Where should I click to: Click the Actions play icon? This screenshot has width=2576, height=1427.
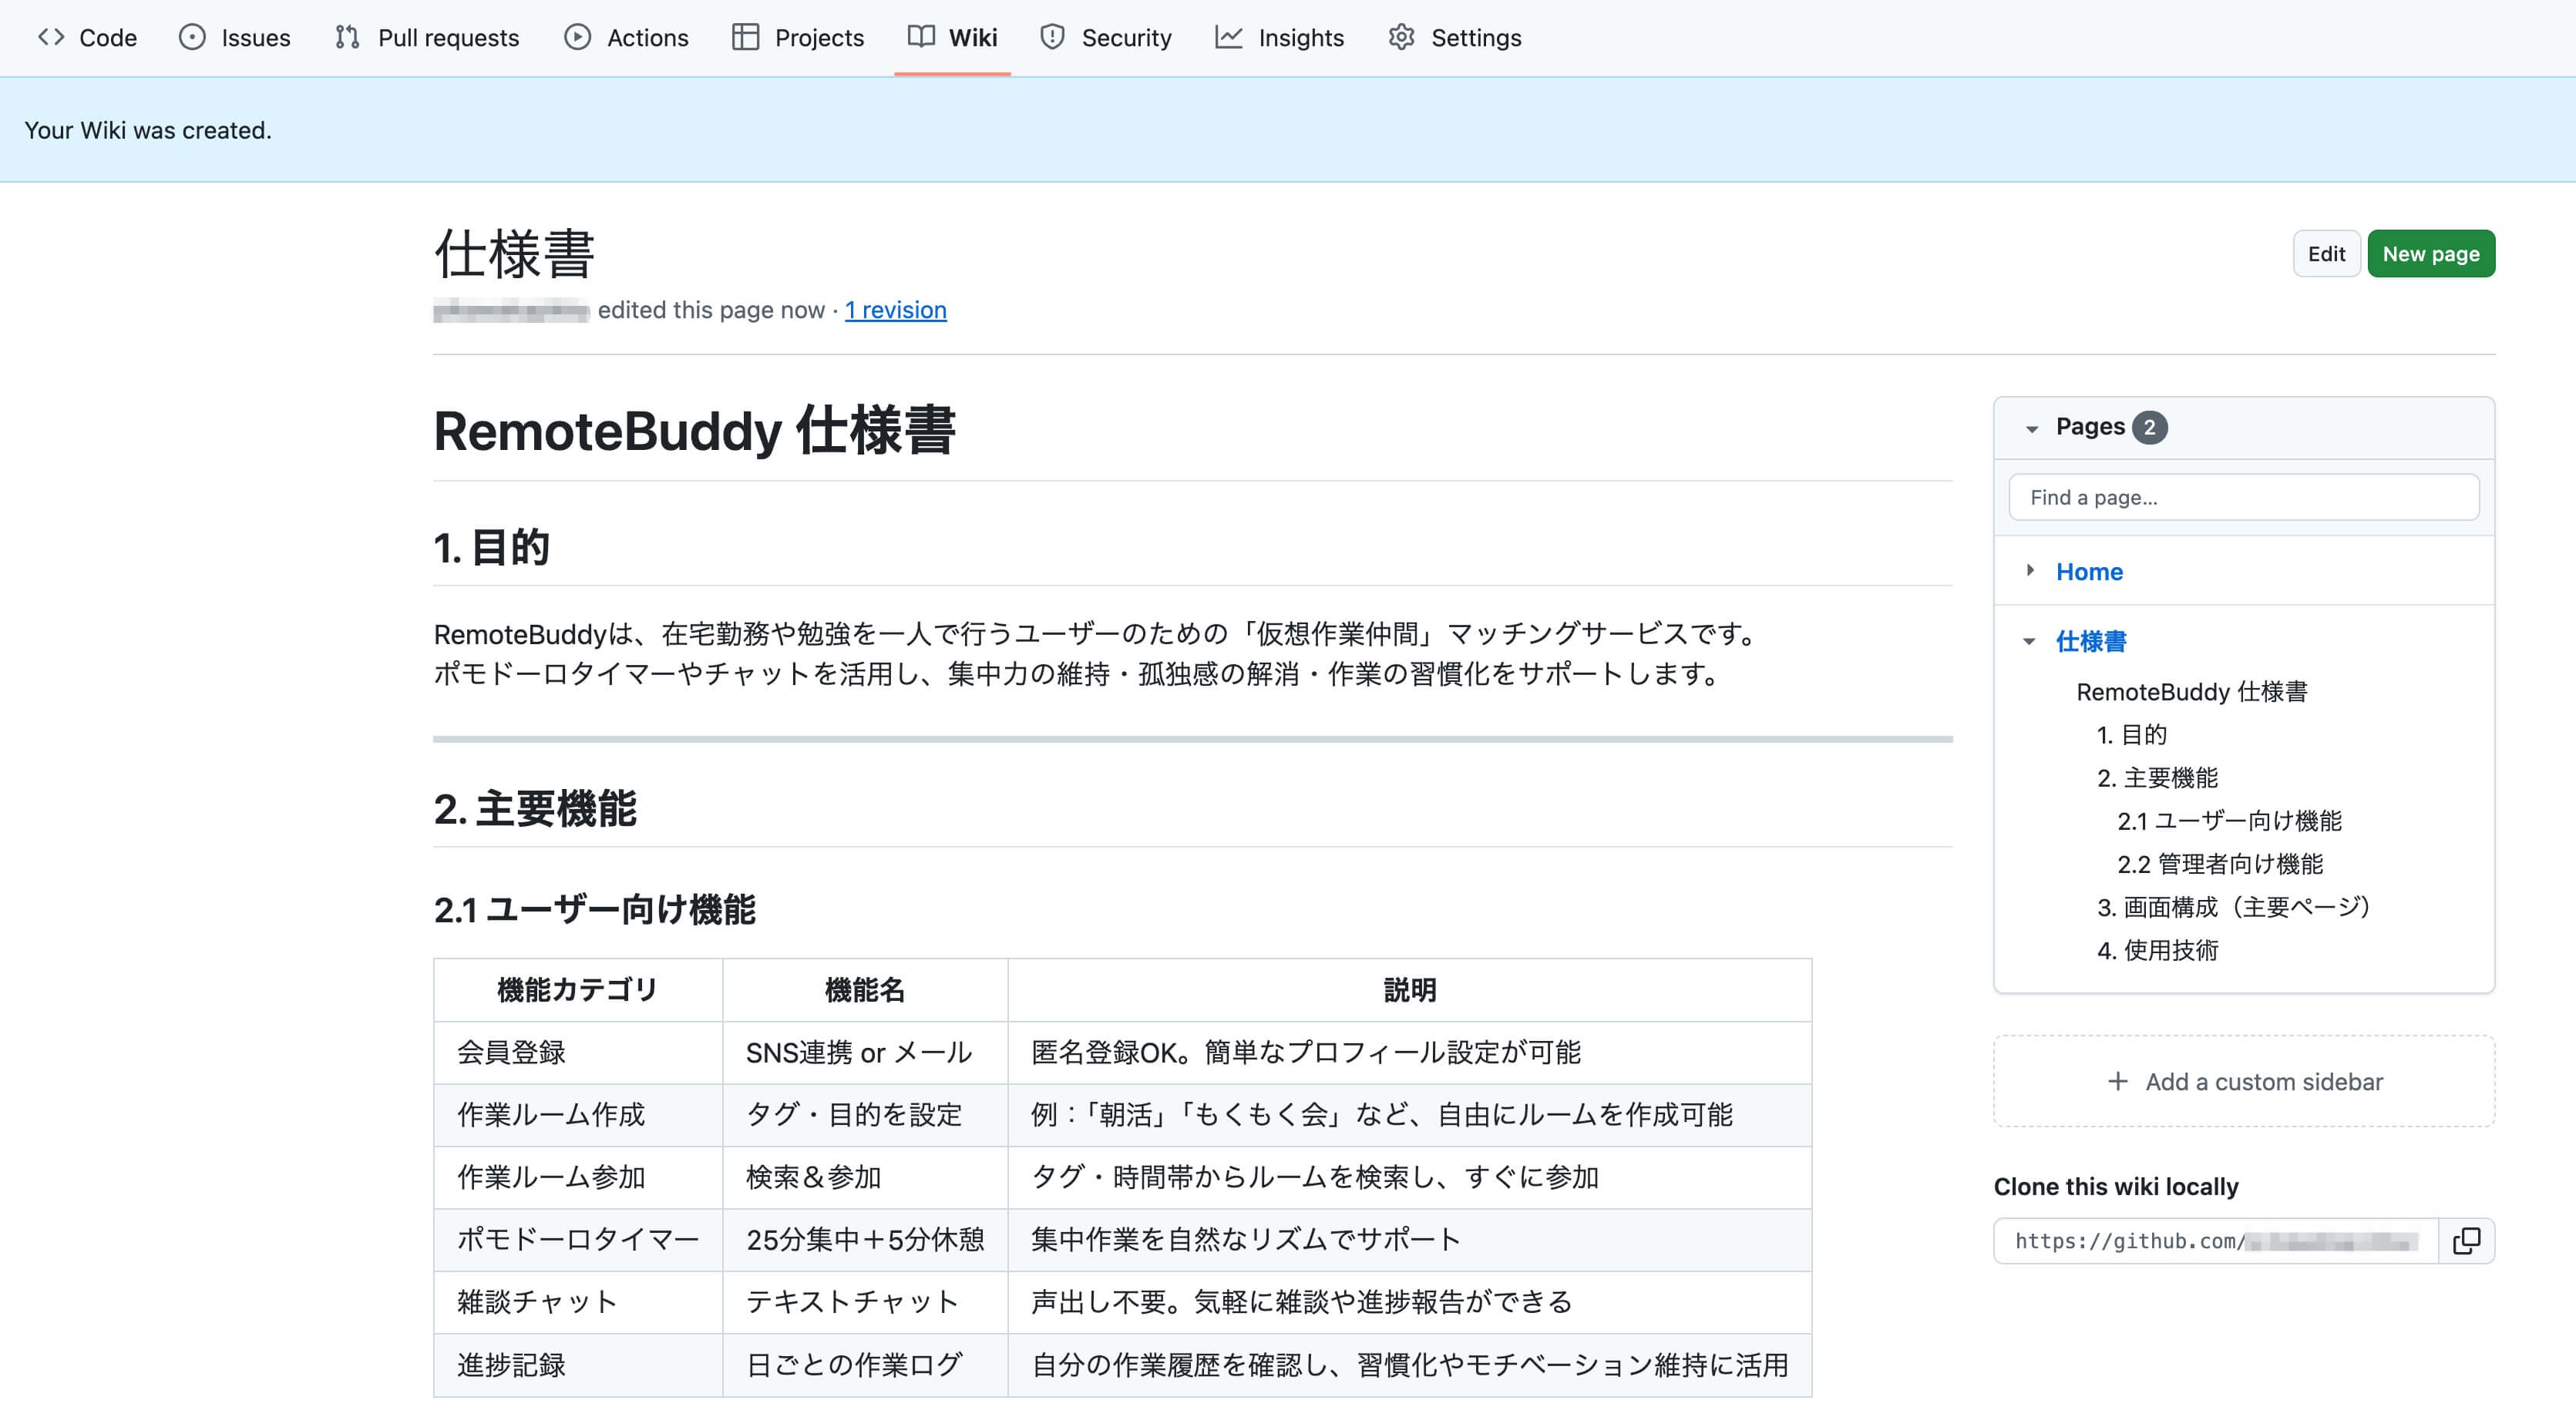coord(577,37)
